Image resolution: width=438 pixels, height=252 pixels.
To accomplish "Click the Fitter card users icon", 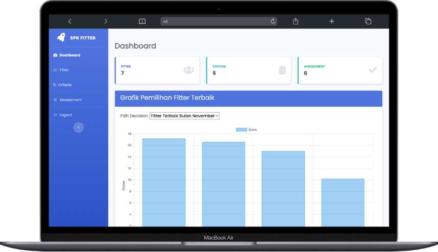I will [x=189, y=70].
